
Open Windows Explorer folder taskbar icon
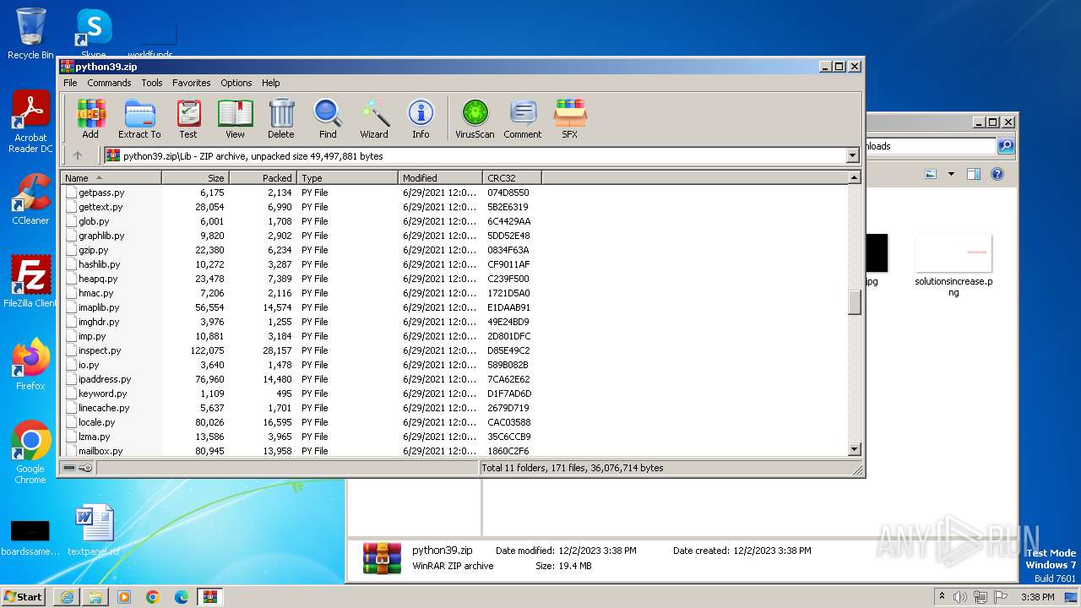tap(95, 597)
